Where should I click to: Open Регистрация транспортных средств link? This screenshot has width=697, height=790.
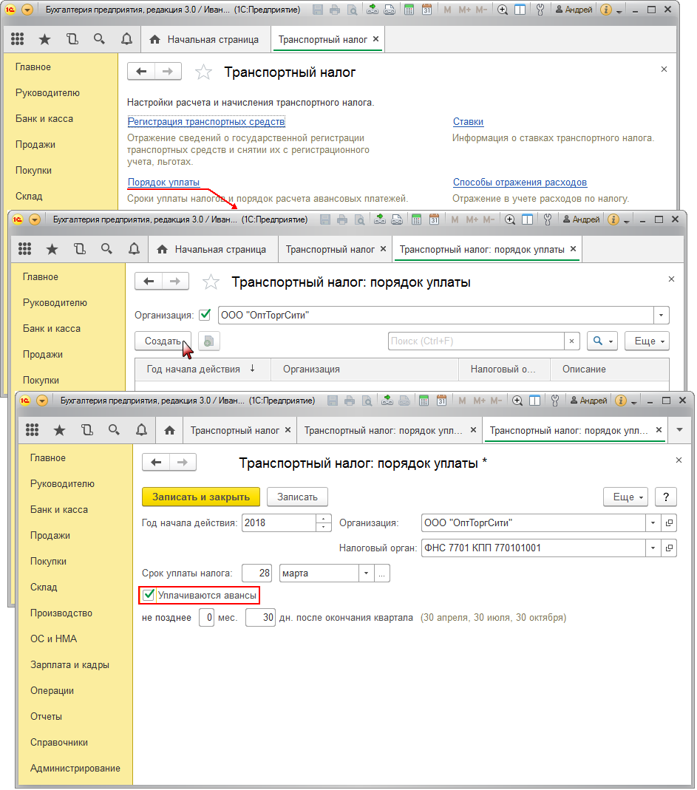tap(206, 122)
